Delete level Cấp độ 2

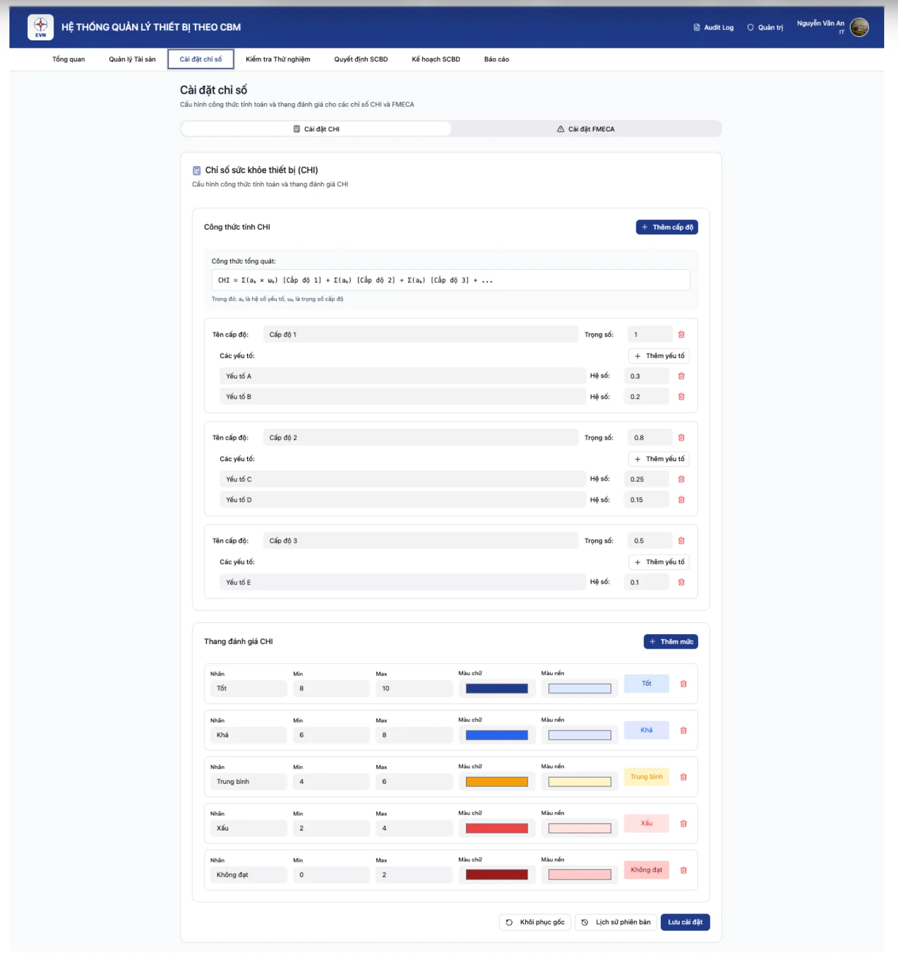(x=681, y=438)
